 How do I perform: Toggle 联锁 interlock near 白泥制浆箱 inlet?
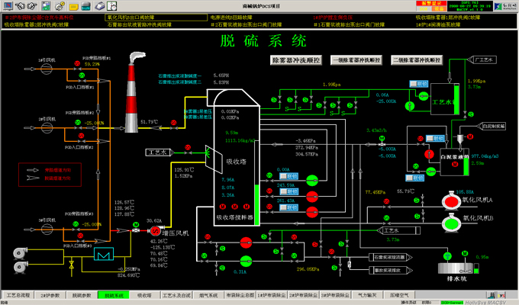[435, 138]
